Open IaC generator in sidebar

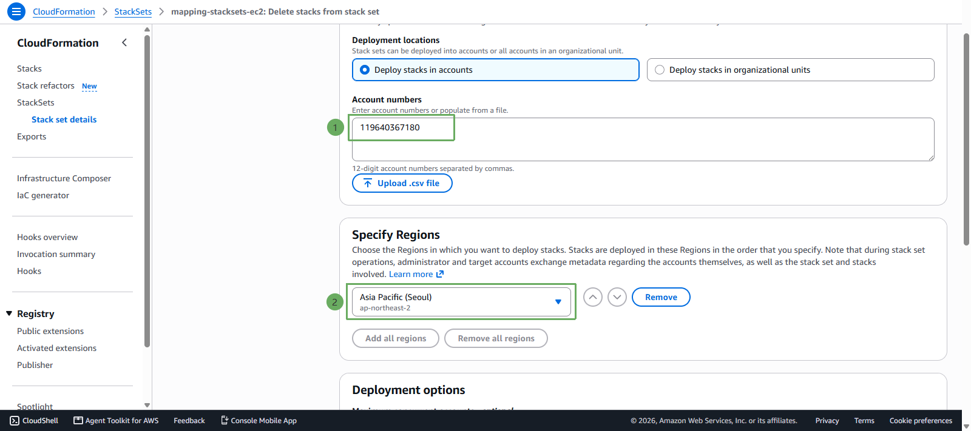tap(43, 195)
